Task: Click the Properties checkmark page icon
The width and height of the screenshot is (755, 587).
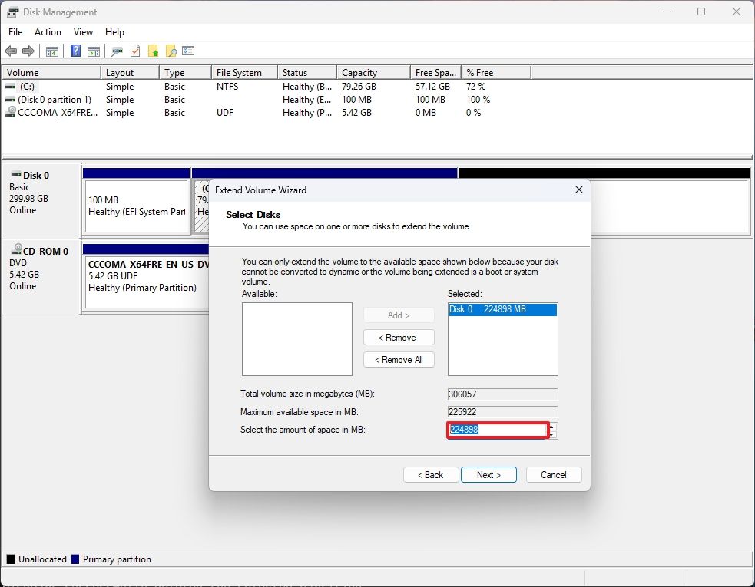Action: tap(135, 51)
